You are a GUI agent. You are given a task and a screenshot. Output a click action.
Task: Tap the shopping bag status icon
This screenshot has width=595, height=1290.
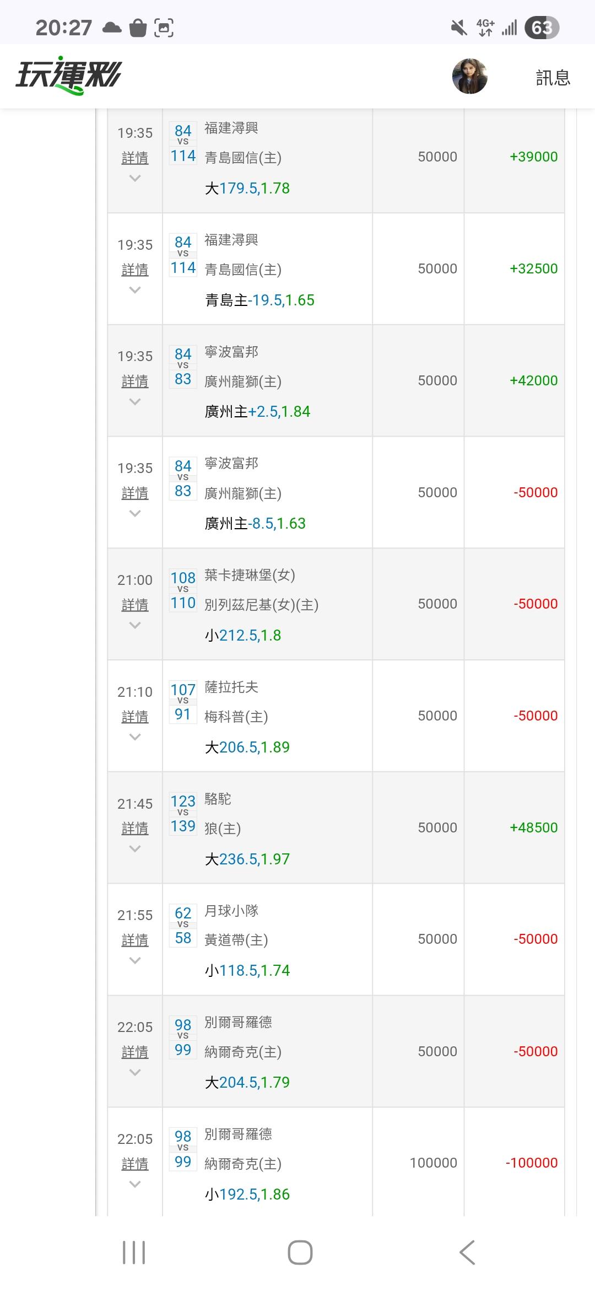coord(138,28)
